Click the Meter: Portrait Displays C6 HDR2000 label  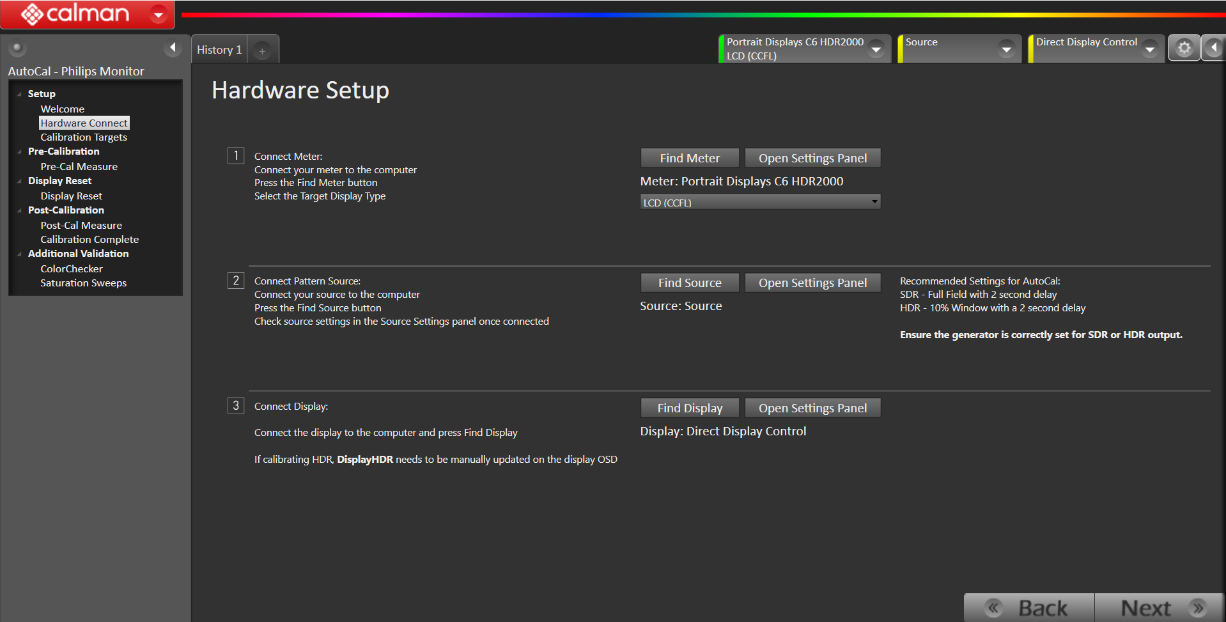tap(741, 182)
